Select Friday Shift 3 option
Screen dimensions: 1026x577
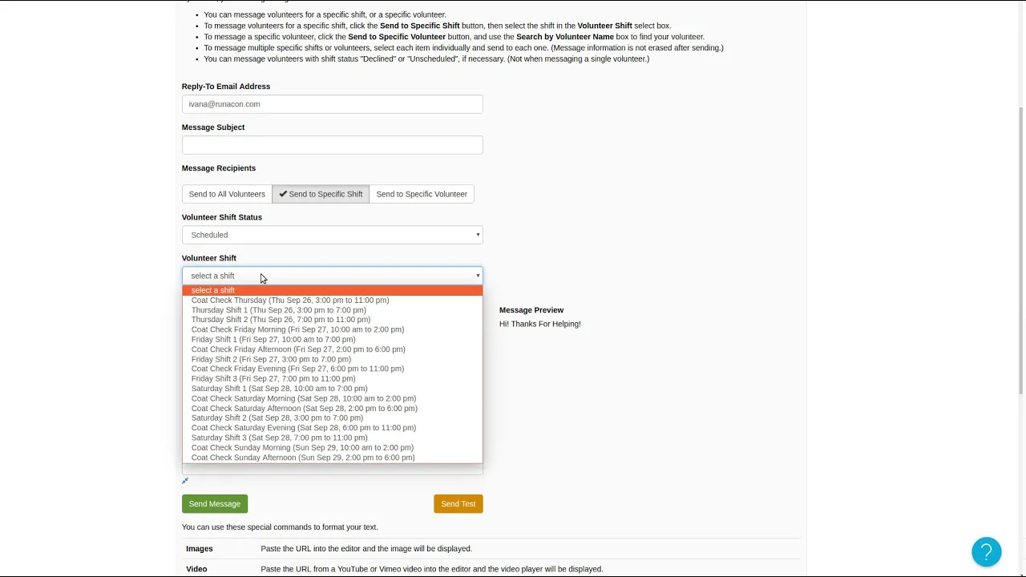(332, 378)
